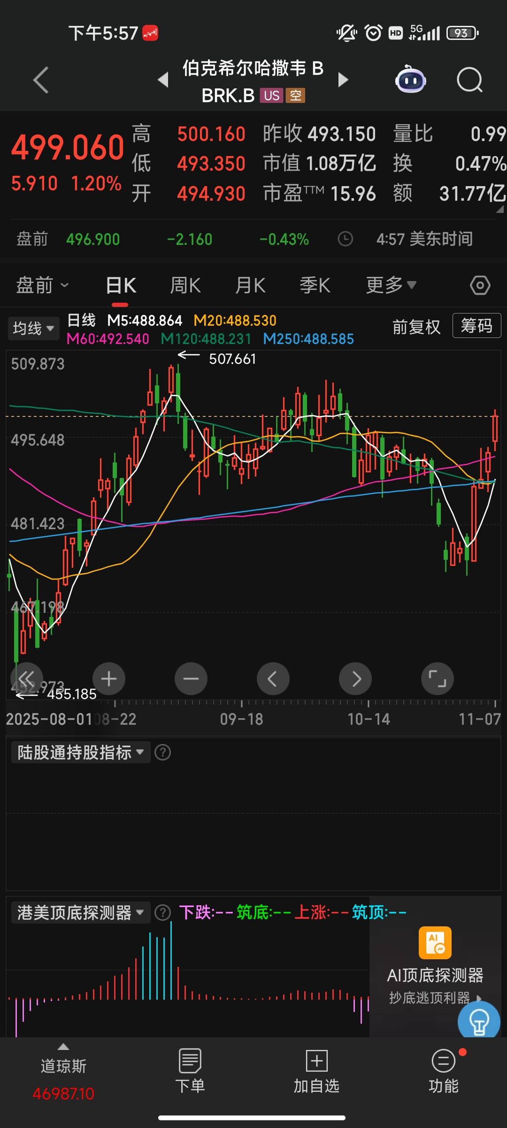Tap the alarm icon in status bar

(373, 33)
